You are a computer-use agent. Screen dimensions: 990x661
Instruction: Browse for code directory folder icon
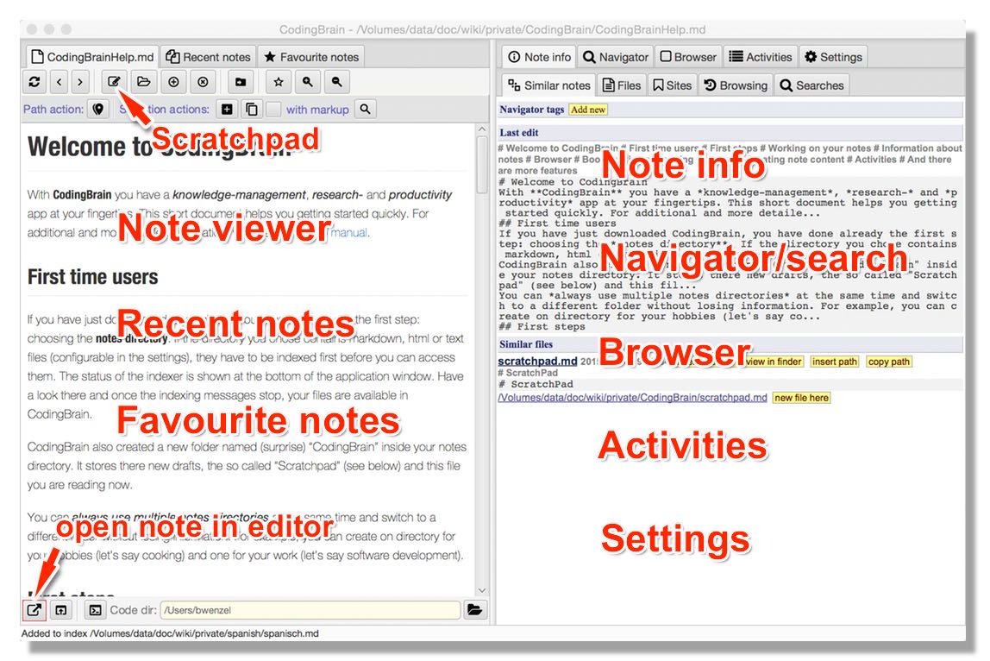(474, 610)
